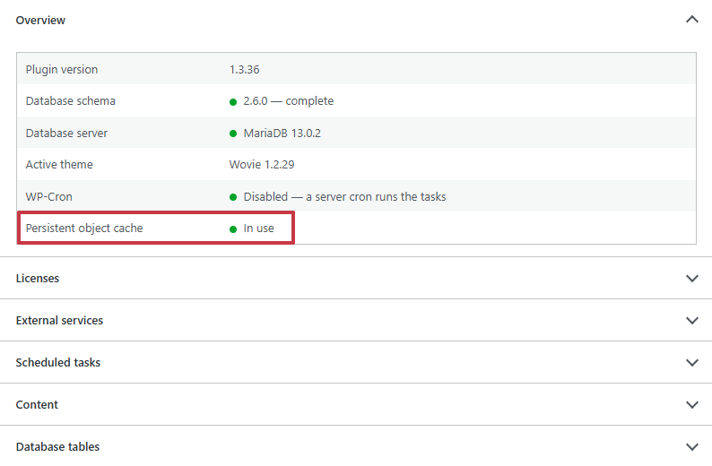Screen dimensions: 712x466
Task: Expand the Database tables chevron
Action: click(x=692, y=447)
